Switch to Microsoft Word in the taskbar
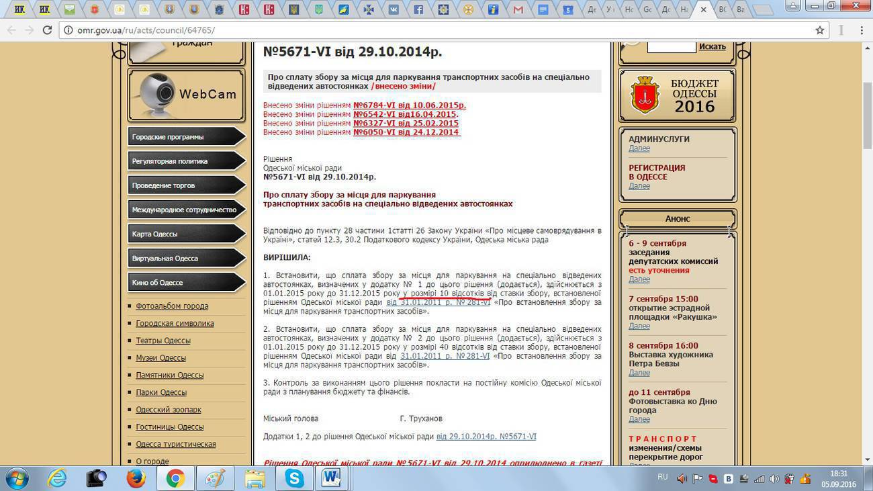The width and height of the screenshot is (873, 491). [x=331, y=478]
